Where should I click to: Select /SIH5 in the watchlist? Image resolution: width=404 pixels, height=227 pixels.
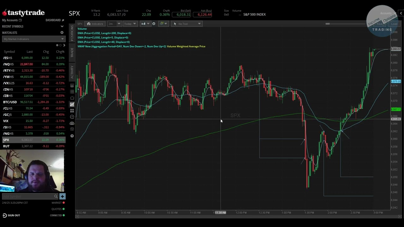click(x=33, y=127)
